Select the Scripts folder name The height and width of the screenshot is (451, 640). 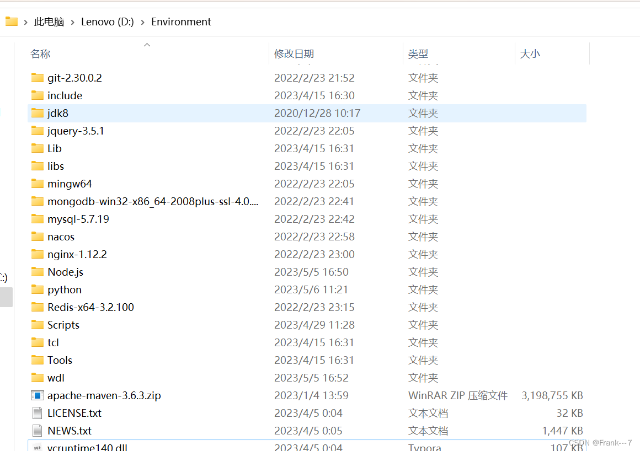pos(63,325)
